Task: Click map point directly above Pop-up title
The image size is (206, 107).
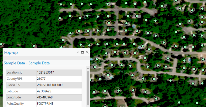Action: pos(34,46)
